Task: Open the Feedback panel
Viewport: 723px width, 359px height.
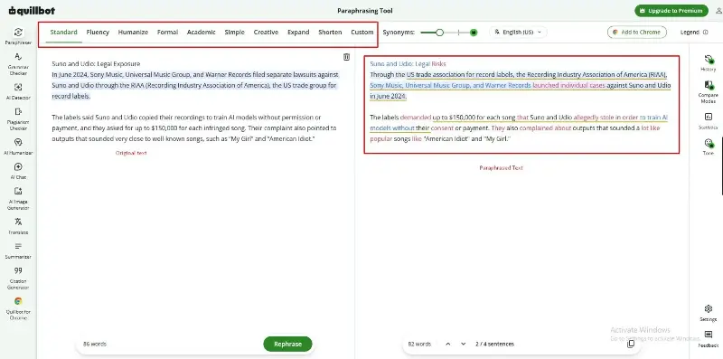Action: pyautogui.click(x=709, y=339)
